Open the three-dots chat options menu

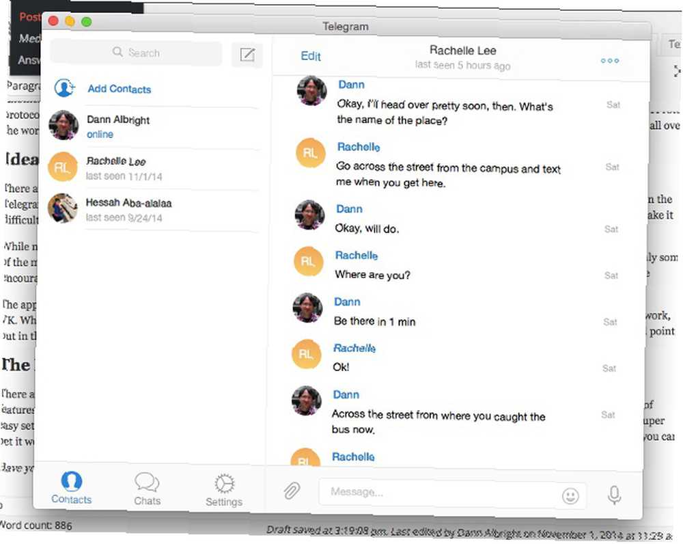point(610,61)
